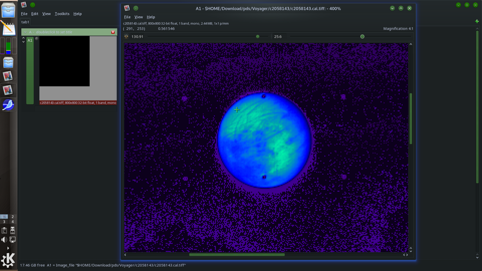
Task: Activate the second nip2 taskbar entry
Action: [8, 91]
